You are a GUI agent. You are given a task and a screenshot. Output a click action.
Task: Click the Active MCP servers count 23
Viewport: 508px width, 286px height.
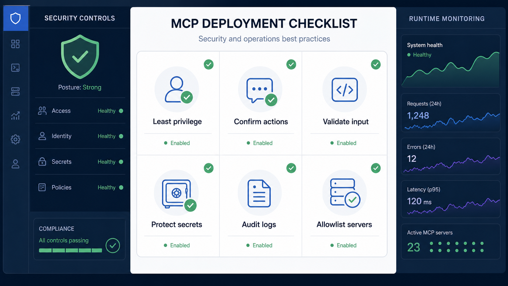point(414,247)
